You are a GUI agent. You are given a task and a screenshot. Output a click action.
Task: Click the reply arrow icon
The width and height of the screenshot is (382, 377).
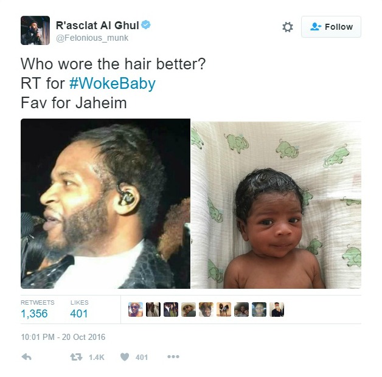pos(27,357)
